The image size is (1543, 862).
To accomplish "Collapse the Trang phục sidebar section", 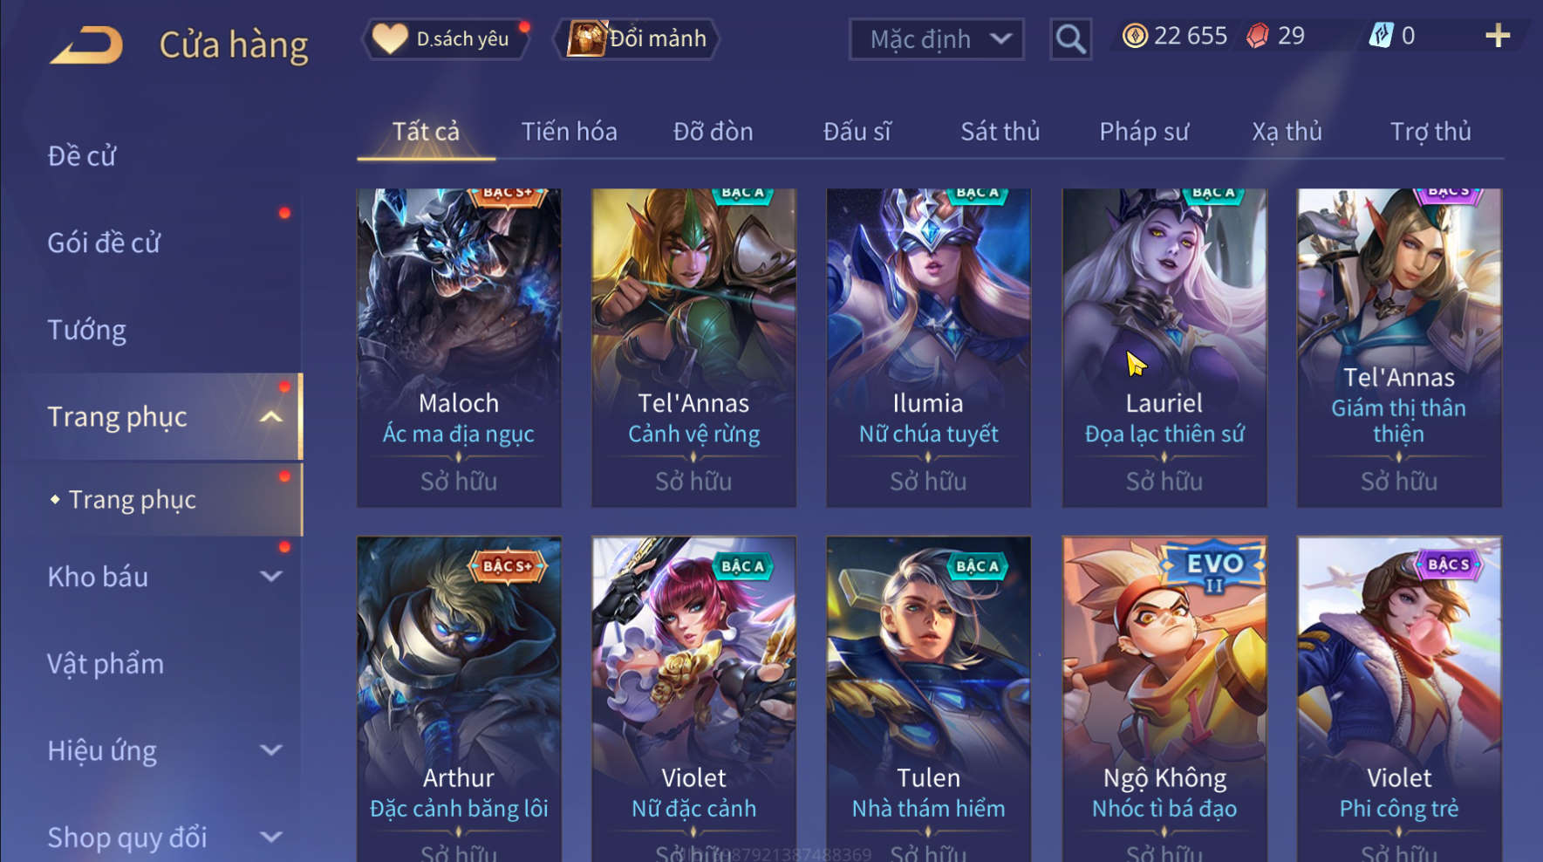I will [271, 417].
